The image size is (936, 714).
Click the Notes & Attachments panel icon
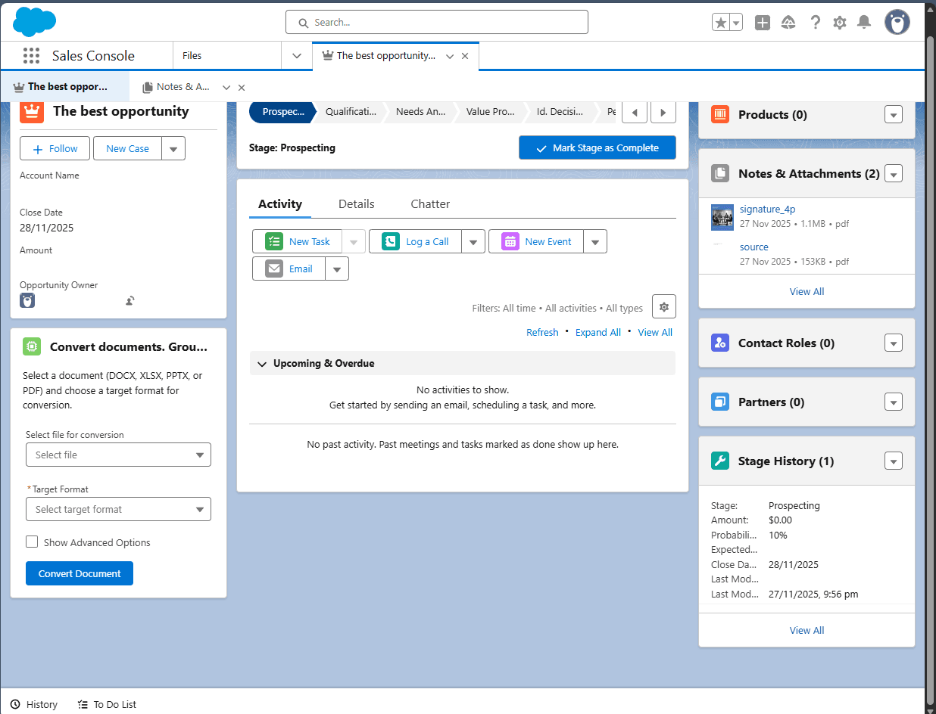tap(720, 173)
